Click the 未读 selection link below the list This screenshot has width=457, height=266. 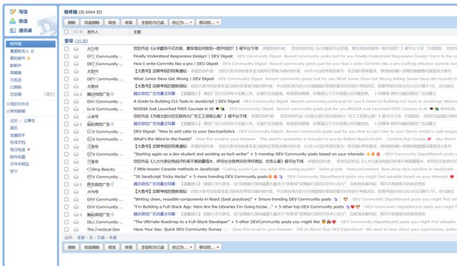click(x=112, y=238)
